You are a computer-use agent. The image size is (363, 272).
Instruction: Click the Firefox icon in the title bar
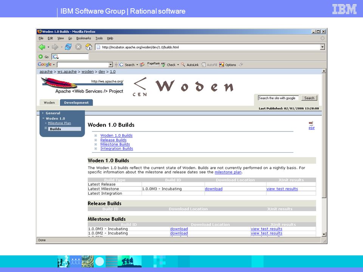pos(39,31)
